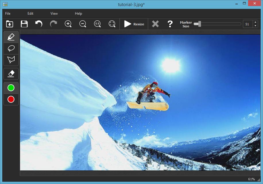Select the Marker pen tool
The image size is (263, 184).
(x=11, y=37)
